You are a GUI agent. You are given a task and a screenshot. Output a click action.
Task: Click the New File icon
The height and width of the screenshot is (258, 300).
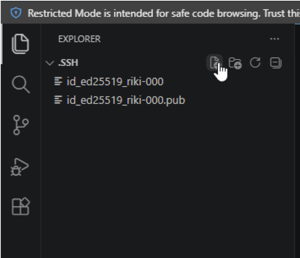pos(215,63)
